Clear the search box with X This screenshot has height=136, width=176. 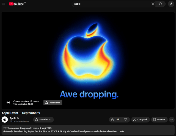click(x=153, y=4)
